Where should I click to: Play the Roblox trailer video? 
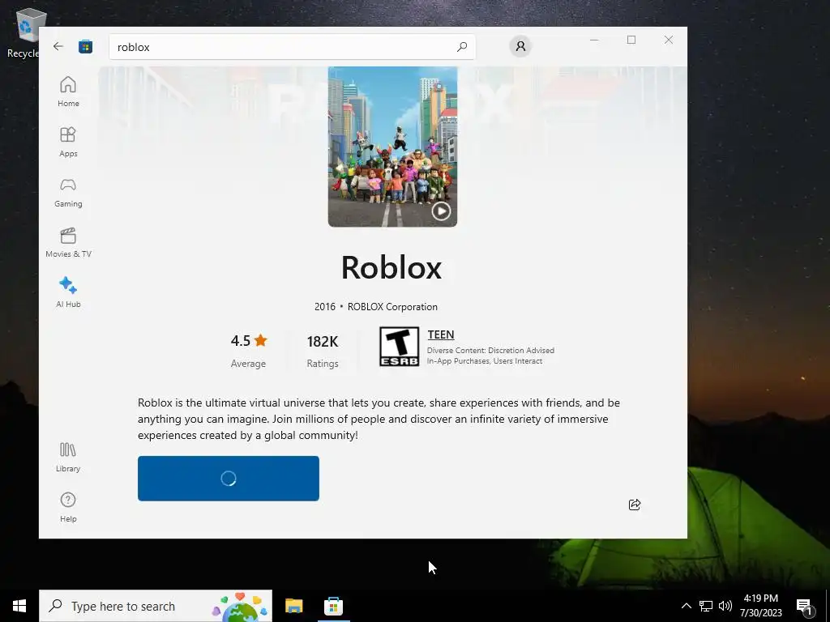click(x=441, y=211)
